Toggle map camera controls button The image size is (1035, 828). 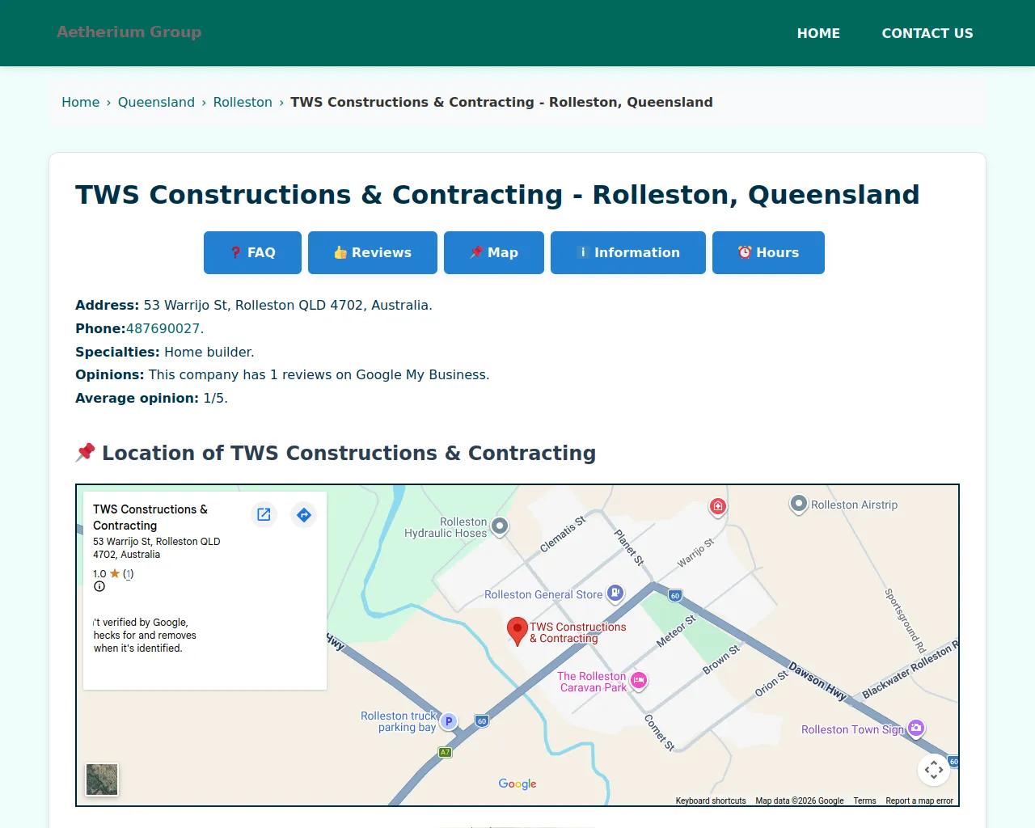click(933, 769)
